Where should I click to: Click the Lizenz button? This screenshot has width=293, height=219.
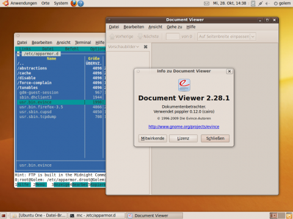[x=183, y=138]
